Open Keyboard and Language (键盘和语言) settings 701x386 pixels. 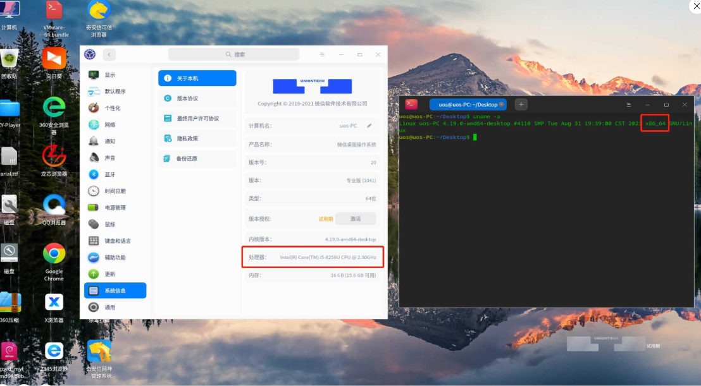tap(115, 241)
